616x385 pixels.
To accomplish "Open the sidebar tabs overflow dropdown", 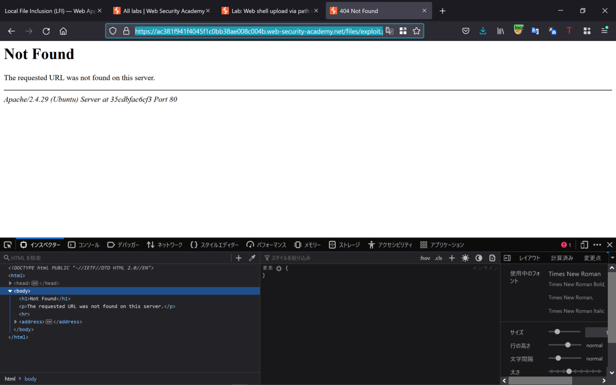I will [612, 258].
